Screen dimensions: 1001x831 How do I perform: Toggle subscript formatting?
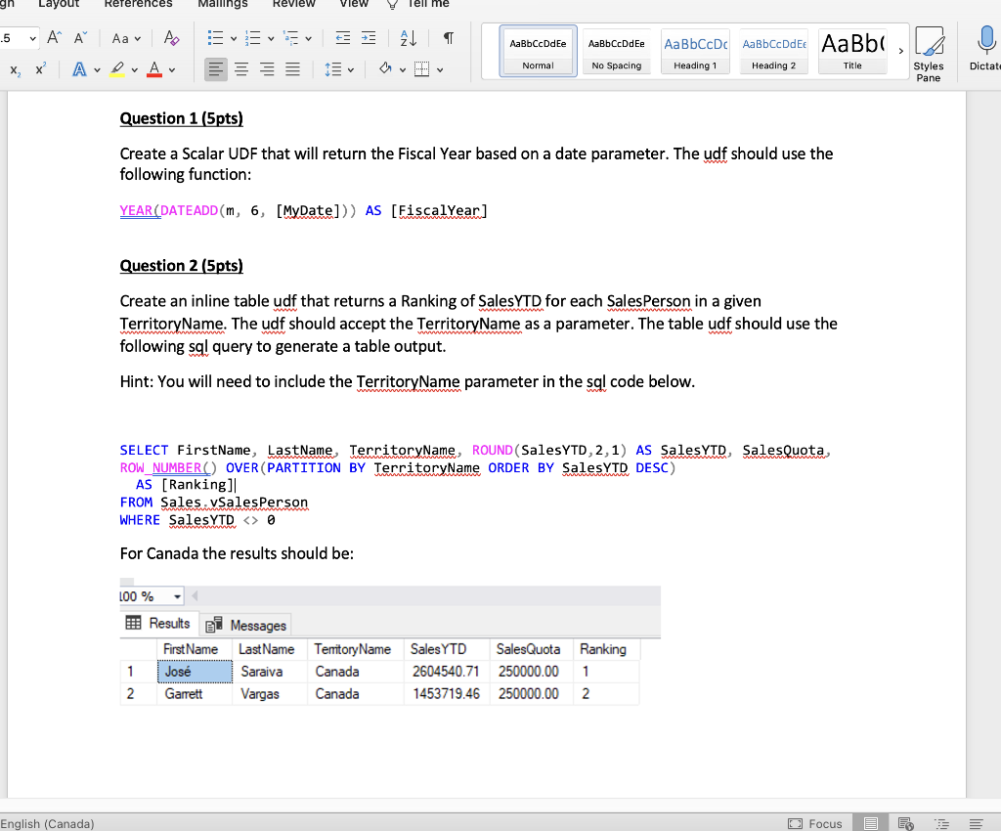16,69
